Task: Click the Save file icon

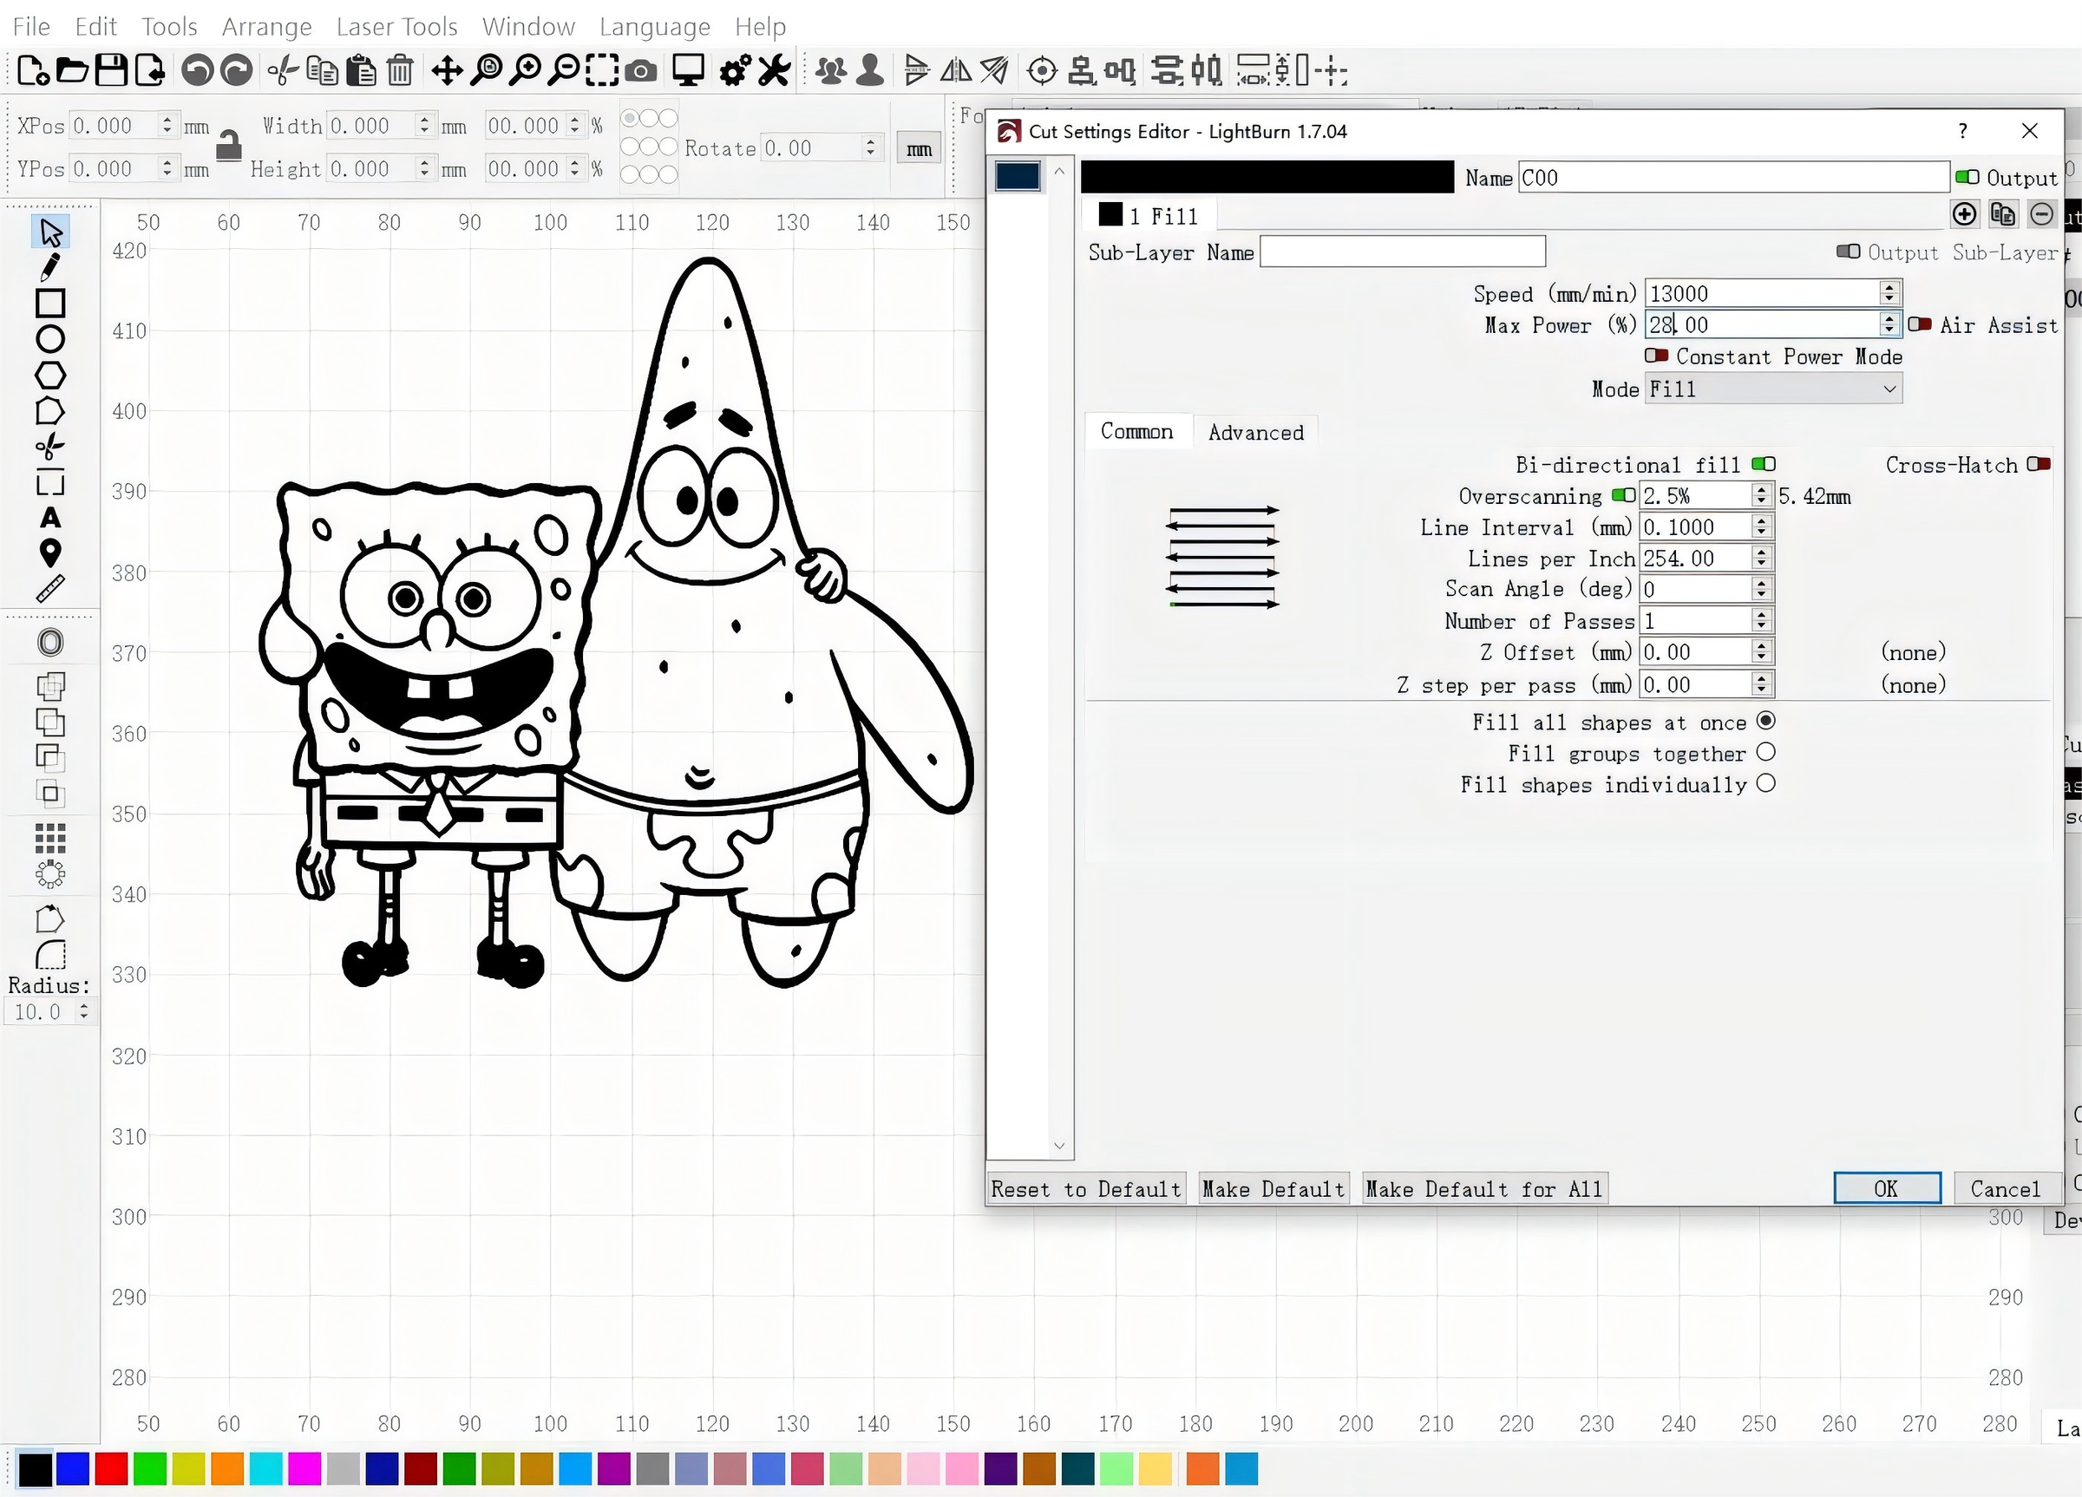Action: [x=111, y=69]
